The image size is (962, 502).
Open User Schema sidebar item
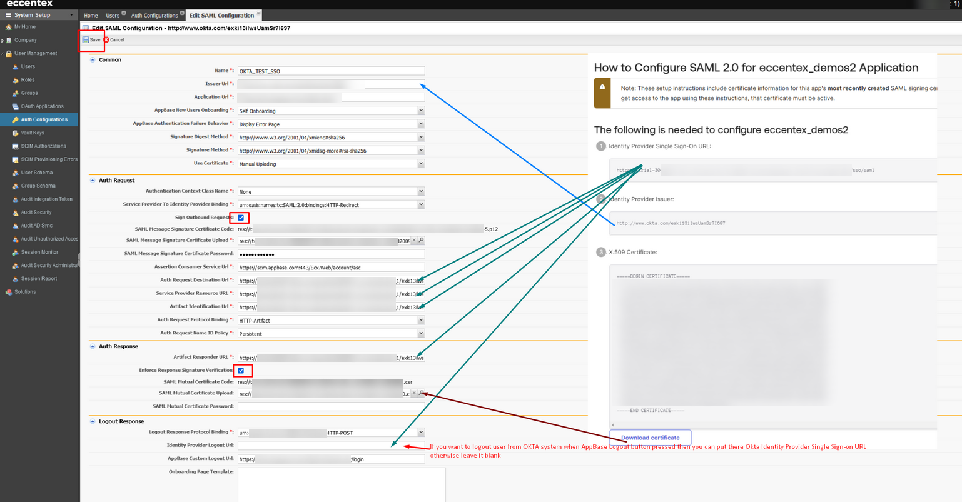(x=36, y=173)
